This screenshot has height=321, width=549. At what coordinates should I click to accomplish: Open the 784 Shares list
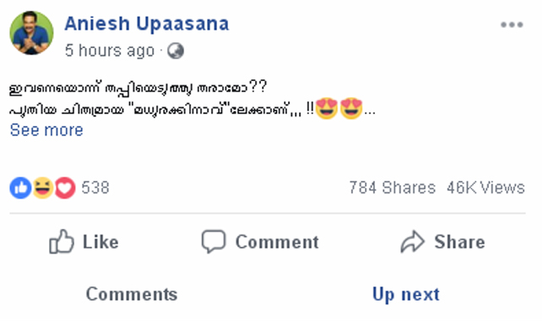point(392,188)
